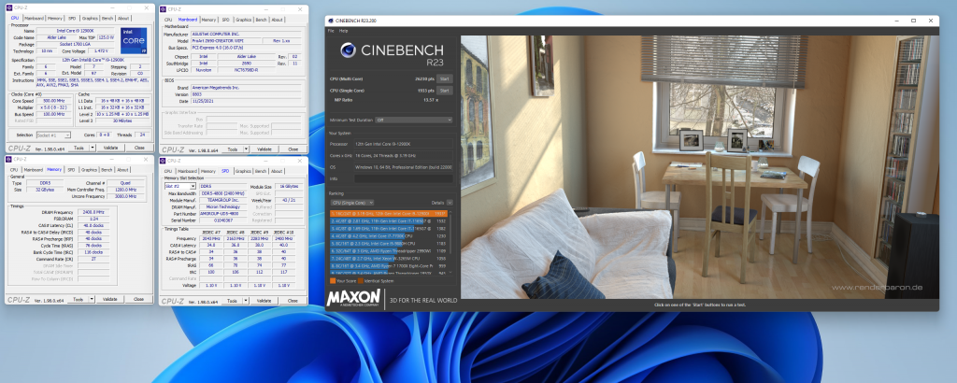
Task: Click the Cinebench title bar app icon
Action: coord(331,21)
